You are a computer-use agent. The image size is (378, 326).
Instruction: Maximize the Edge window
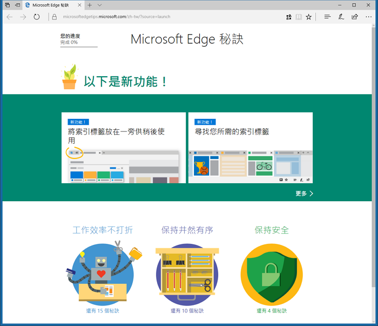pos(354,5)
